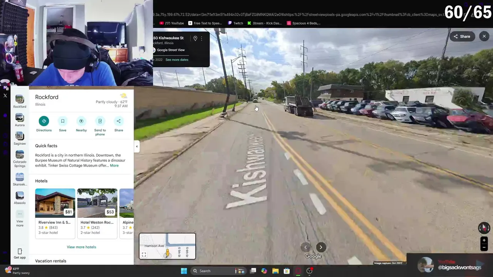The image size is (493, 277).
Task: View more recent searches
Action: point(20,219)
